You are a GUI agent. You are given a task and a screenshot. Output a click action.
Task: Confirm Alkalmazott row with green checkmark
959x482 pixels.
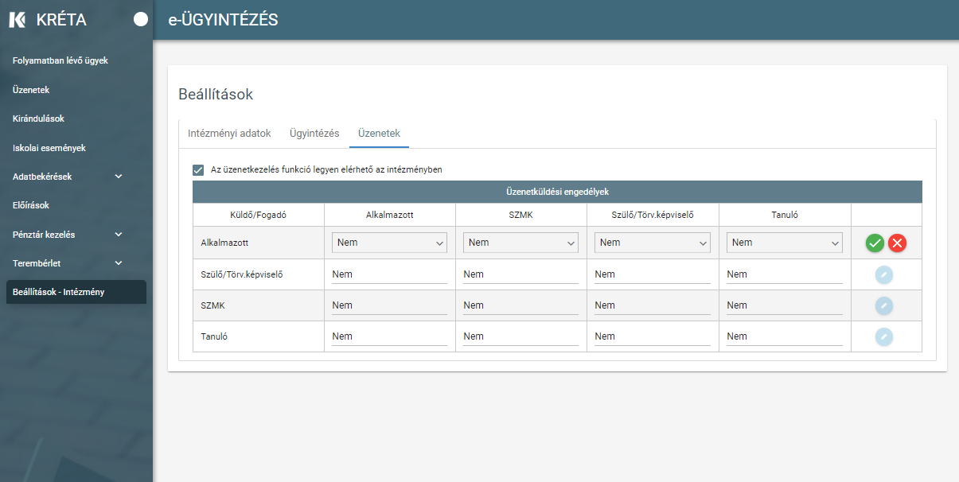coord(875,243)
